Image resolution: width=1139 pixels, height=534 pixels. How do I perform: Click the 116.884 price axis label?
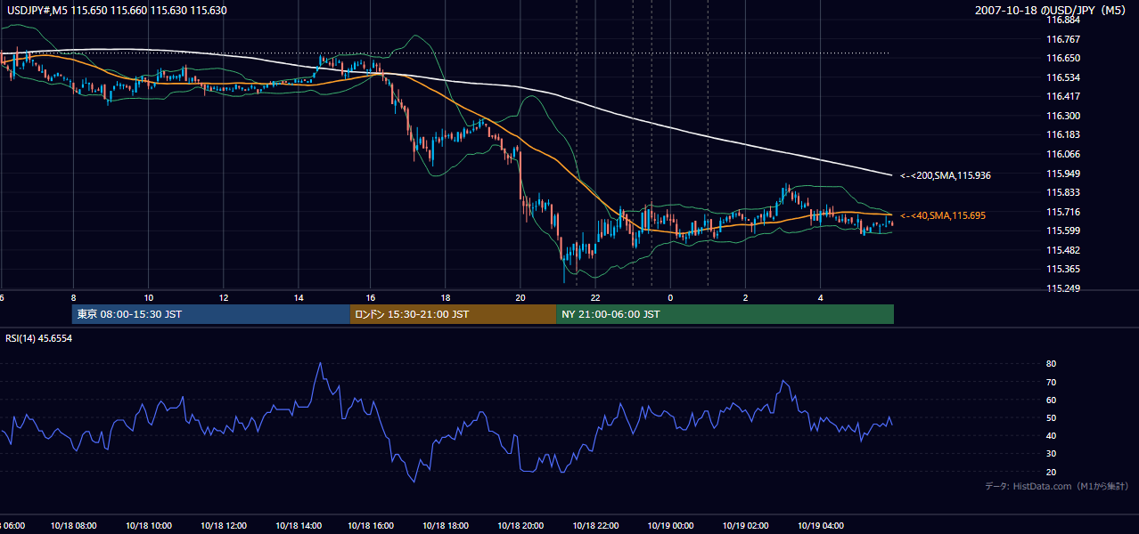pos(1064,20)
